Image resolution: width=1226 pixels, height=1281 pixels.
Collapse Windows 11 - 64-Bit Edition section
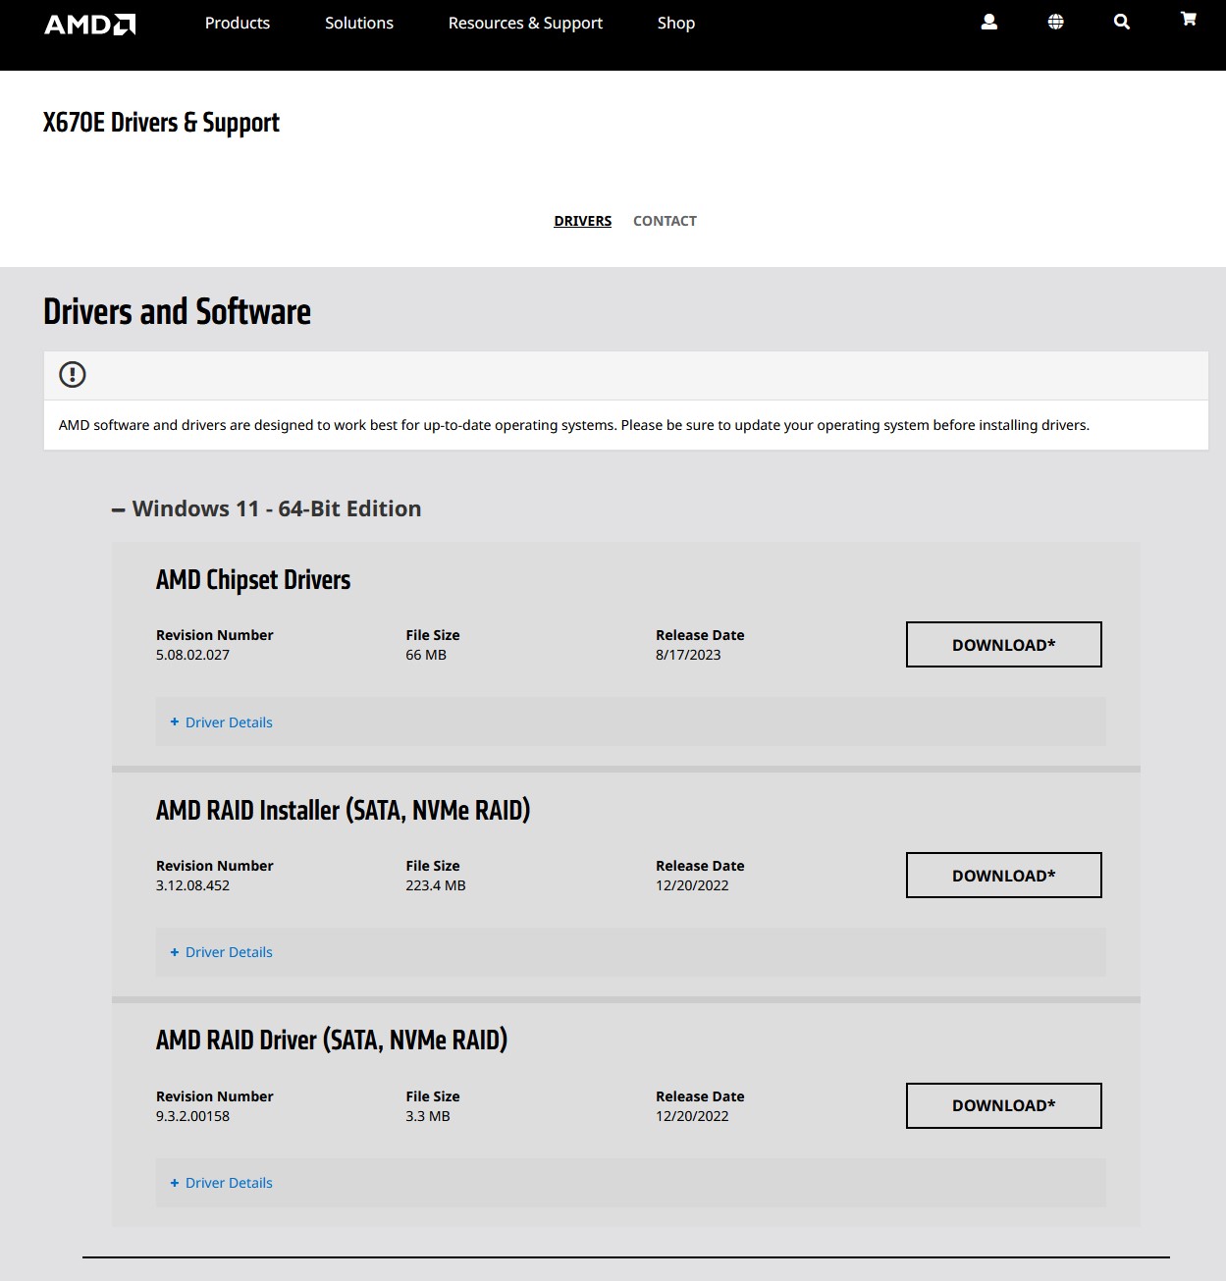point(267,508)
